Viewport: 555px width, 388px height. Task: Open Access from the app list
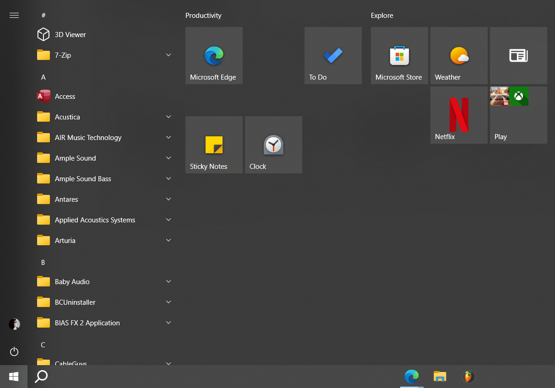104,97
